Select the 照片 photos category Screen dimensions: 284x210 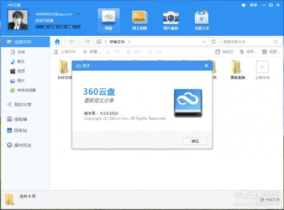tap(17, 81)
